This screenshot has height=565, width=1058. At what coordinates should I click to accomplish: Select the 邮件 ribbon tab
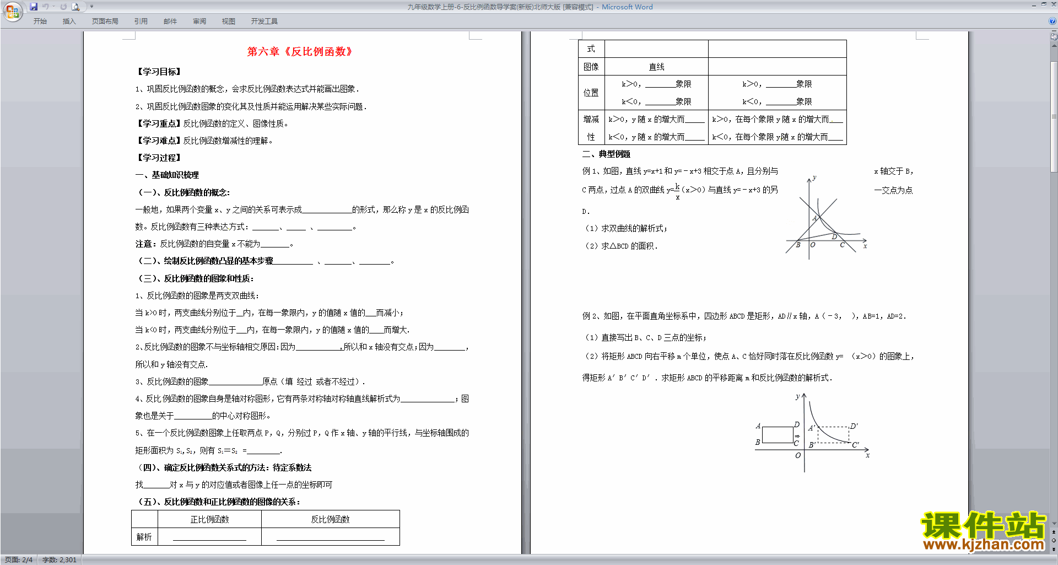pyautogui.click(x=170, y=21)
